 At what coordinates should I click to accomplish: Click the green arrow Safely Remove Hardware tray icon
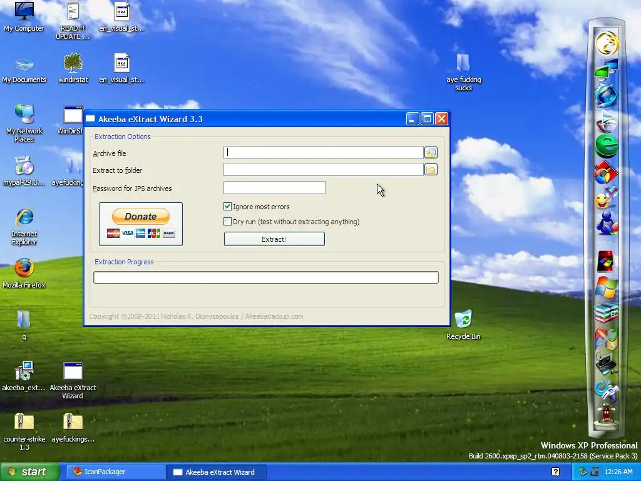point(583,472)
